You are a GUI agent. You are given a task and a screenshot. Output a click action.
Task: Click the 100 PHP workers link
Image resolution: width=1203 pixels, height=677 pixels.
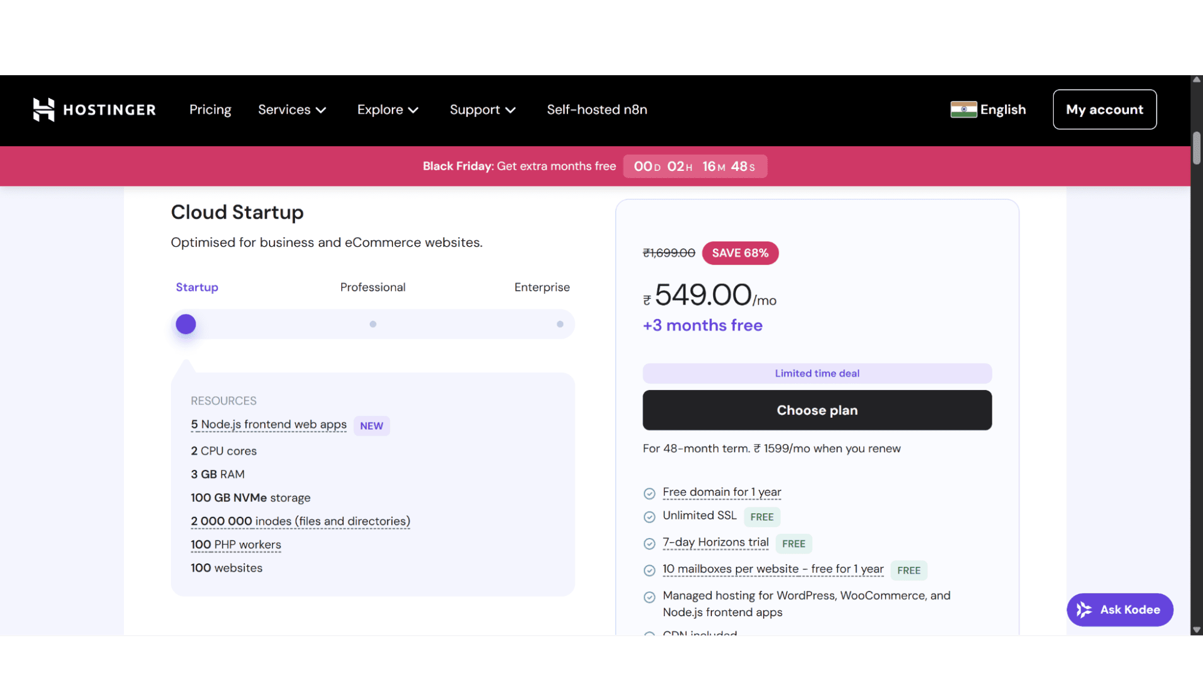[x=236, y=545]
